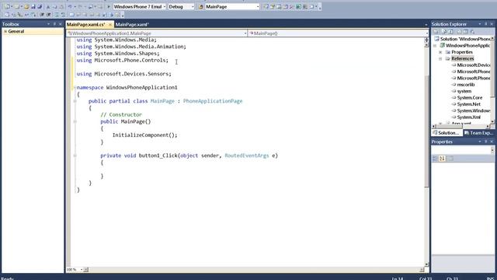Viewport: 497px width, 280px height.
Task: Close the MainPage.xaml.cs tab with its X
Action: coord(110,24)
